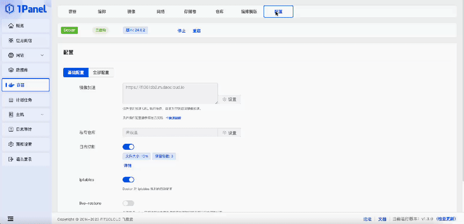
Task: Open the 文档 footer link
Action: [382, 219]
